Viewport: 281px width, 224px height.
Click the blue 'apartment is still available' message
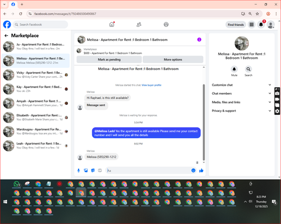146,133
